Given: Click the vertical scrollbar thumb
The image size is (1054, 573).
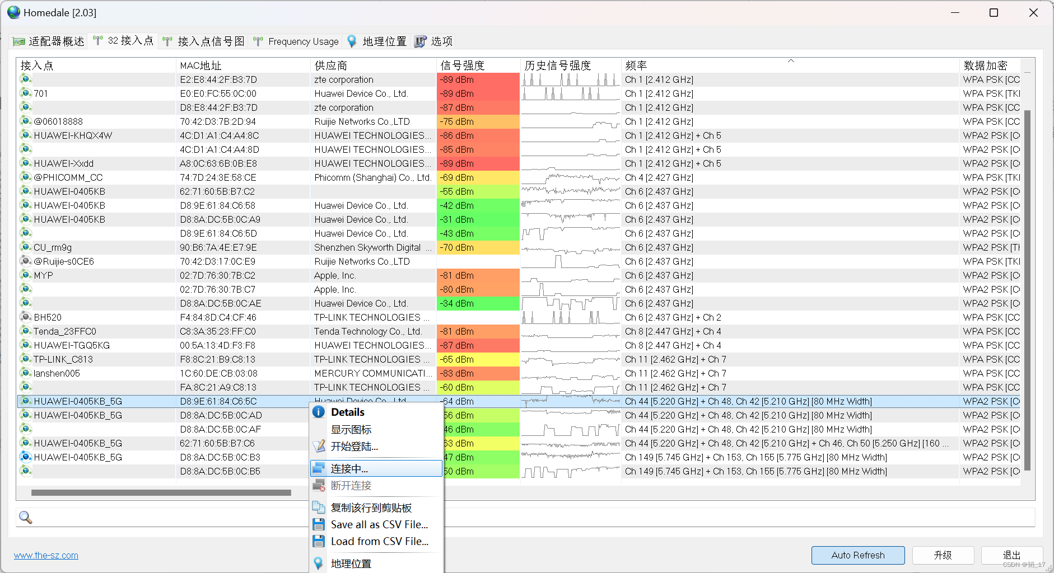Looking at the screenshot, I should point(1027,290).
